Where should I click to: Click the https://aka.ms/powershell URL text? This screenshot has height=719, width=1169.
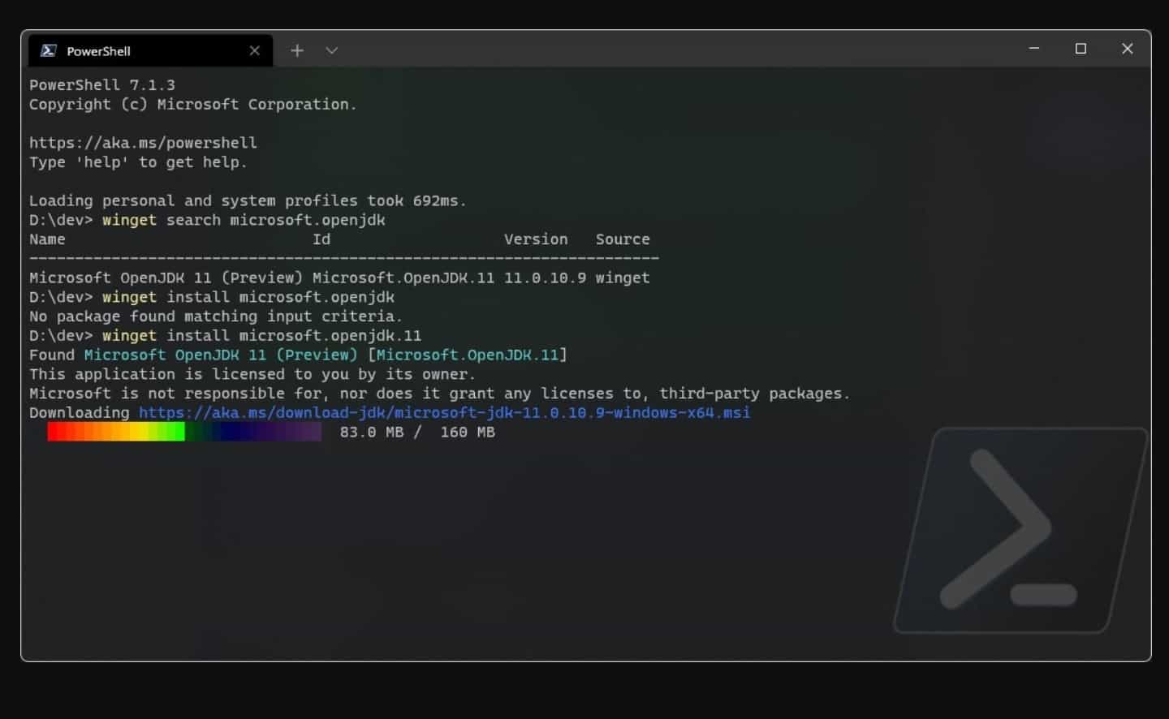click(143, 143)
